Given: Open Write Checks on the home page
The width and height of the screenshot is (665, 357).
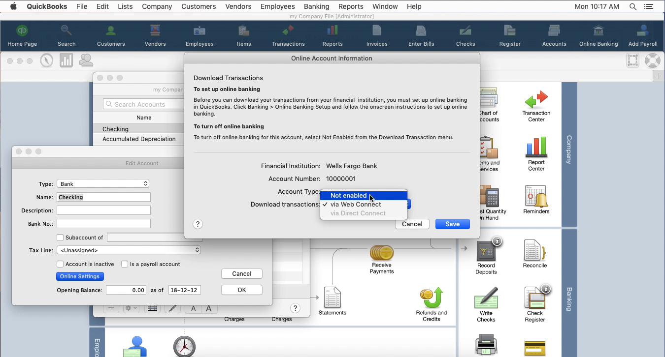Looking at the screenshot, I should pyautogui.click(x=486, y=305).
